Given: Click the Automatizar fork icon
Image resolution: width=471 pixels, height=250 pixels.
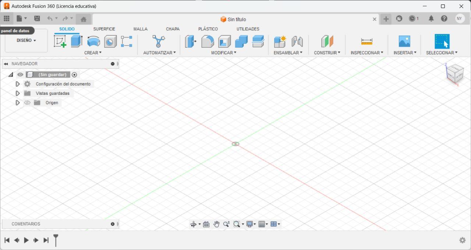Looking at the screenshot, I should click(x=159, y=41).
